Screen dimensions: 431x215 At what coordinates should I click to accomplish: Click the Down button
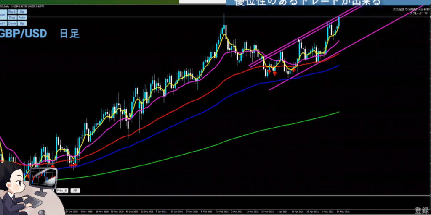pyautogui.click(x=12, y=24)
